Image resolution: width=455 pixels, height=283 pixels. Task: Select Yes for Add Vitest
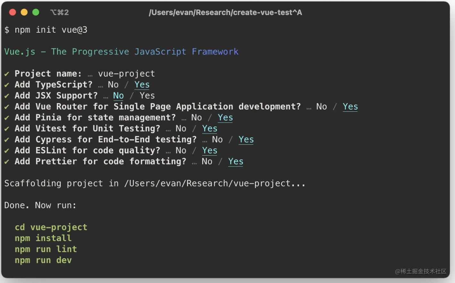point(210,128)
